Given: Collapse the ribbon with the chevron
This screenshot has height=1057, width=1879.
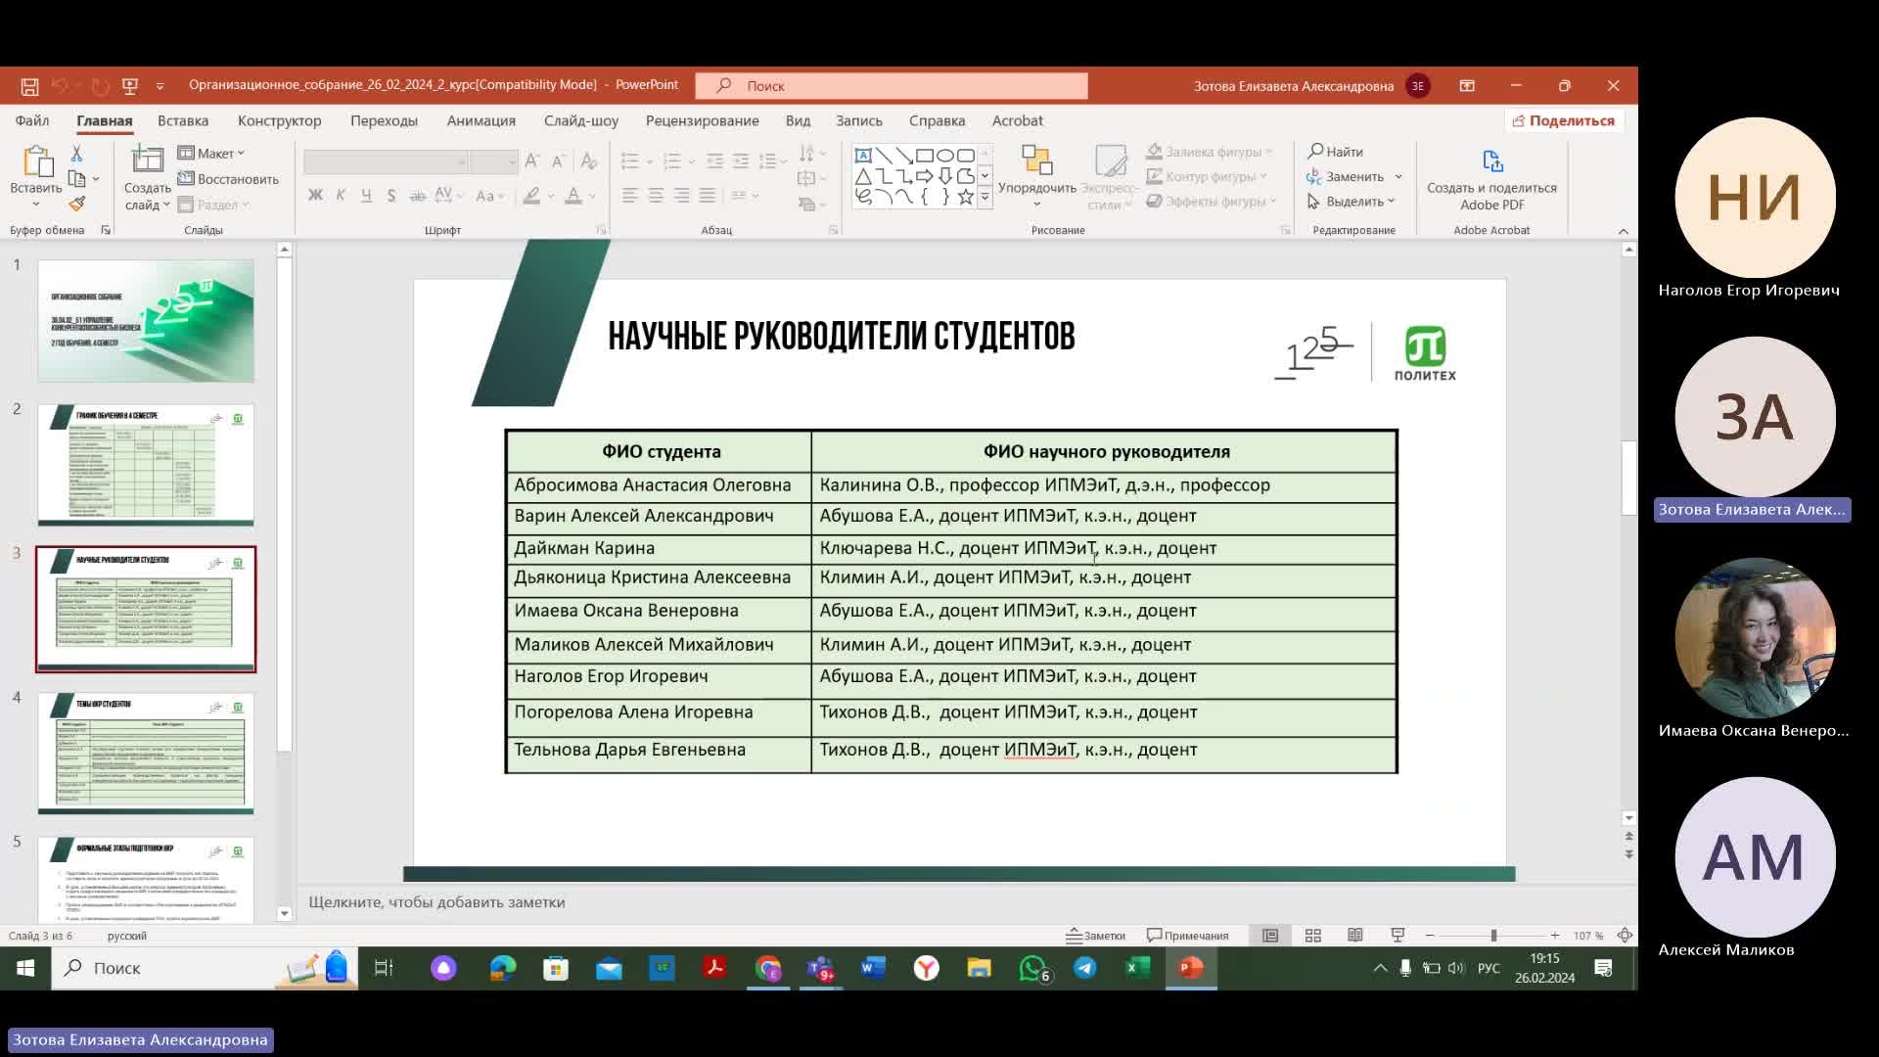Looking at the screenshot, I should point(1624,231).
